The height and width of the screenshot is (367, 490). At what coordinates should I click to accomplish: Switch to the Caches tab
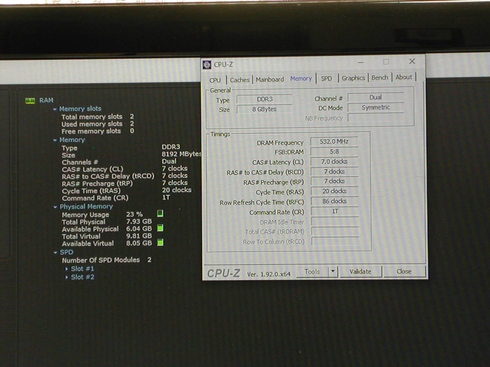(x=239, y=80)
